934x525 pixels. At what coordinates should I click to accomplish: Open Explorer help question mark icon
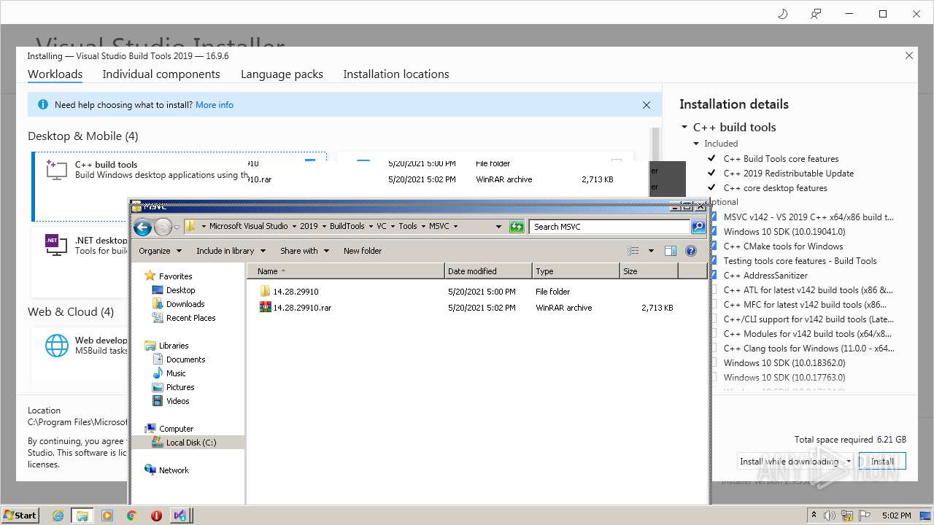(x=691, y=251)
